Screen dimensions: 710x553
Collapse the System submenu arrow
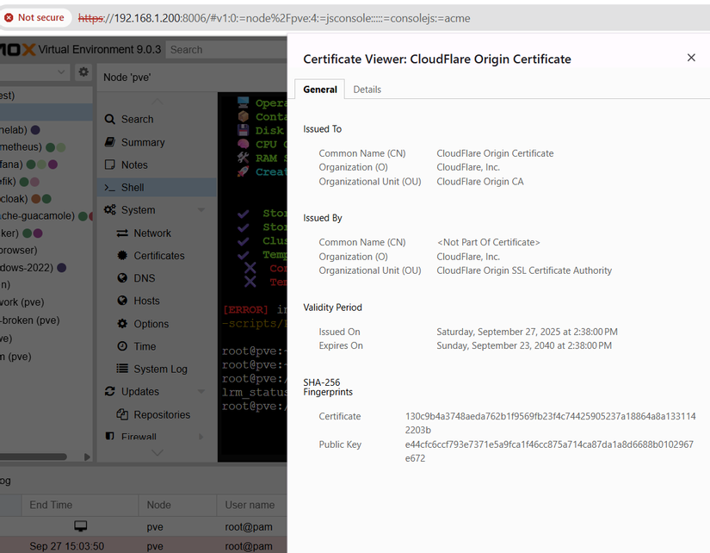201,210
